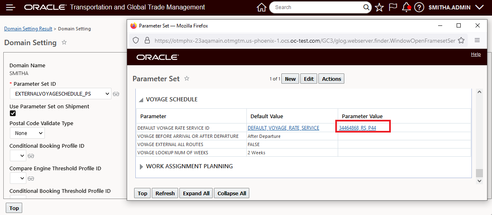Click the Domain Setting Result breadcrumb
This screenshot has width=492, height=215.
pyautogui.click(x=28, y=29)
